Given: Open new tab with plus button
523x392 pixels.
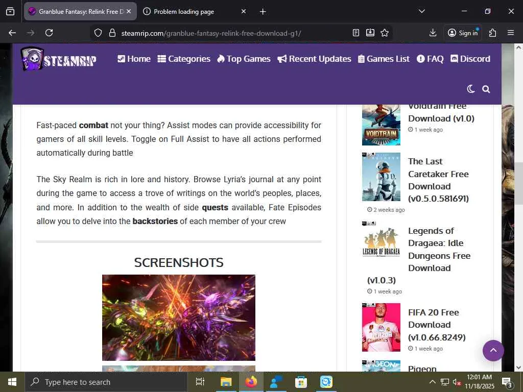Looking at the screenshot, I should [263, 12].
